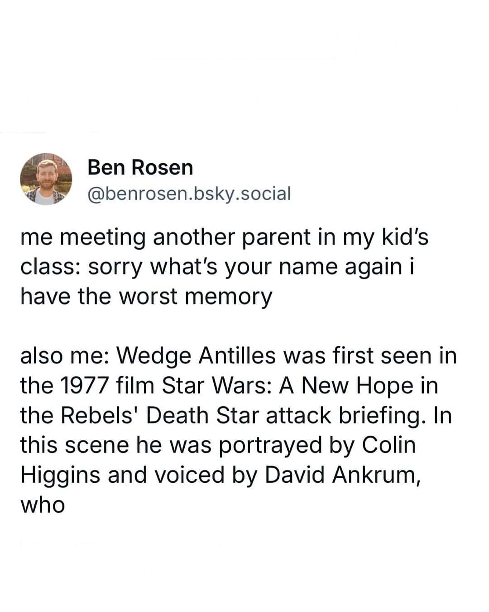Screen dimensions: 489x612
Task: Click the display name Ben Rosen
Action: coord(140,167)
